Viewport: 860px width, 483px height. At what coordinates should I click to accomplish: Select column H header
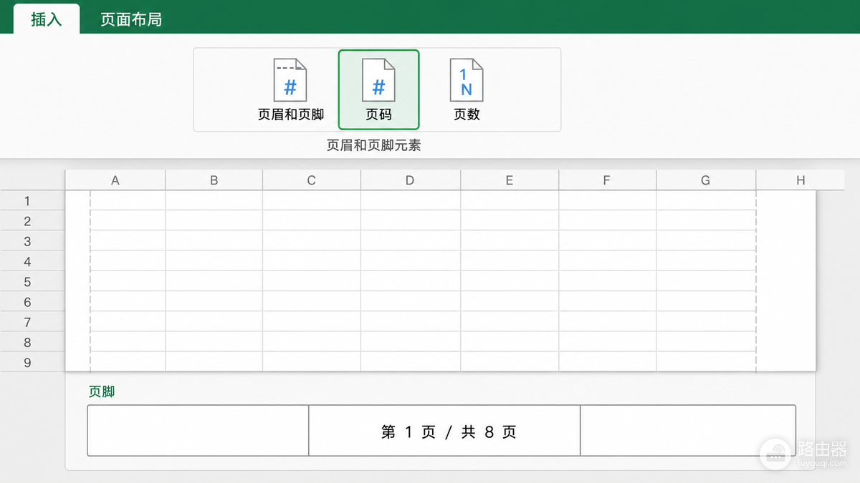801,180
